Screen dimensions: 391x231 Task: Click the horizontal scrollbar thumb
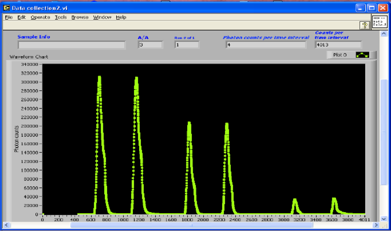[x=191, y=225]
